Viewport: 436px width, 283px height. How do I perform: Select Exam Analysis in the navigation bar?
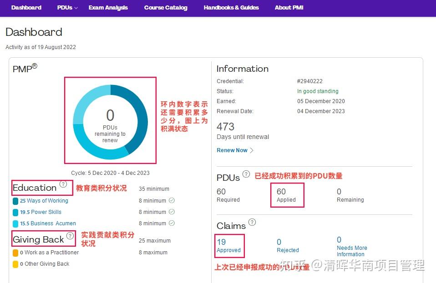(108, 8)
